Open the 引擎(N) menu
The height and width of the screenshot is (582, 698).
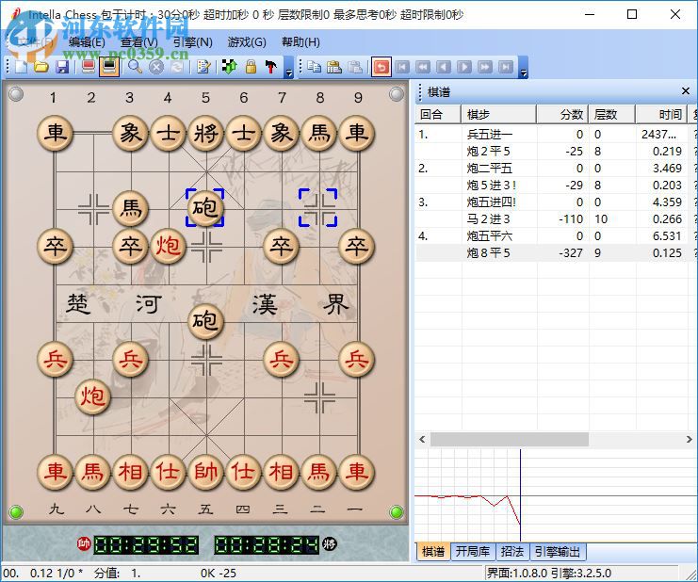pyautogui.click(x=192, y=42)
